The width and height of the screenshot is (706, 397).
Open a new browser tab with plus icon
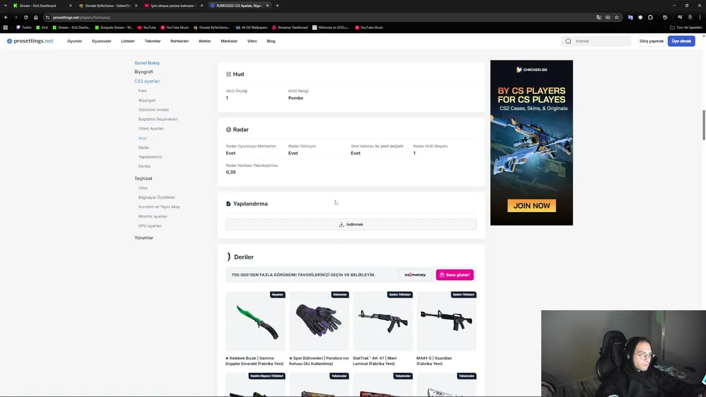pos(277,6)
